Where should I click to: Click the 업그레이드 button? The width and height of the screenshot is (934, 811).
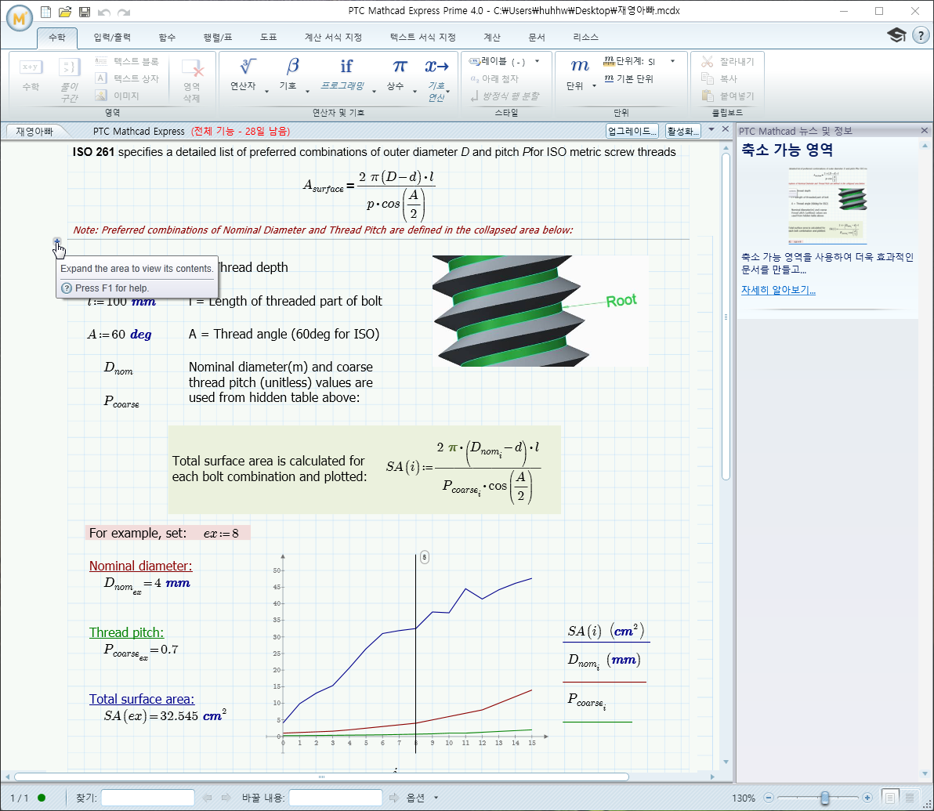[632, 131]
